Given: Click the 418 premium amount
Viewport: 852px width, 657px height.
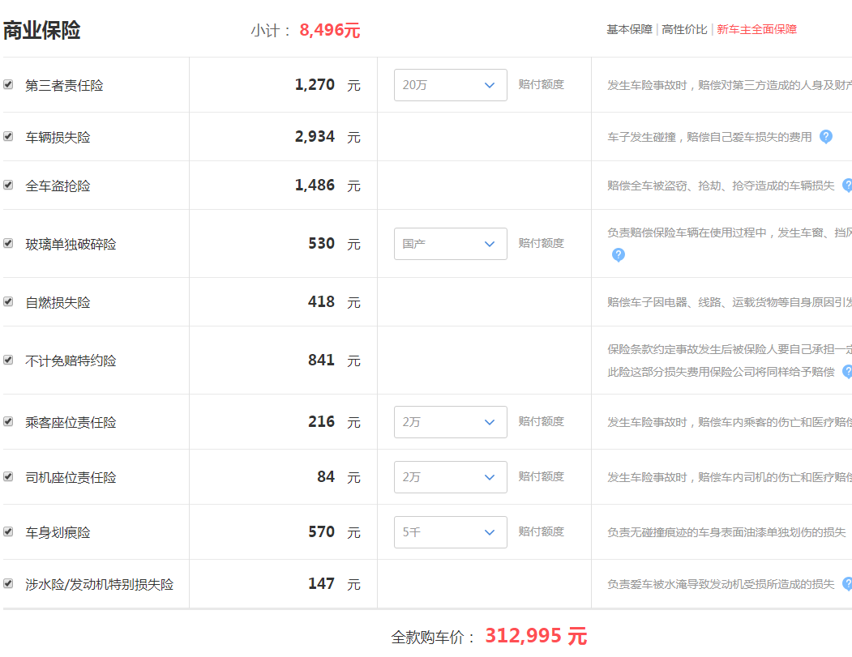Looking at the screenshot, I should [x=322, y=301].
